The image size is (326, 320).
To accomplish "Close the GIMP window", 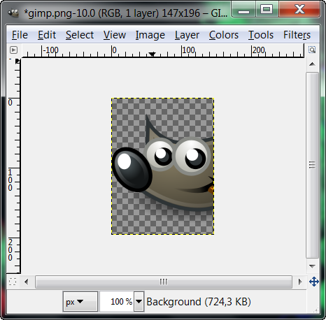I will pyautogui.click(x=299, y=10).
